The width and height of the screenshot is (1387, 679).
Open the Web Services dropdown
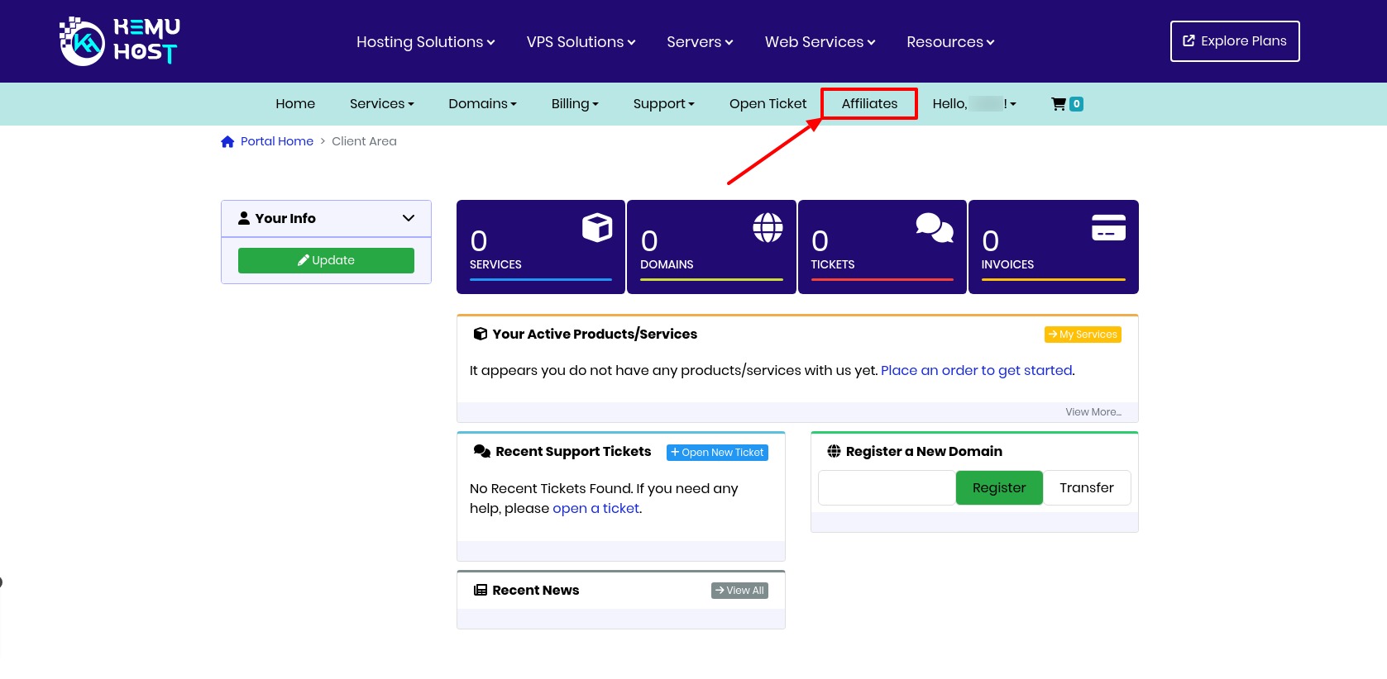click(x=820, y=42)
